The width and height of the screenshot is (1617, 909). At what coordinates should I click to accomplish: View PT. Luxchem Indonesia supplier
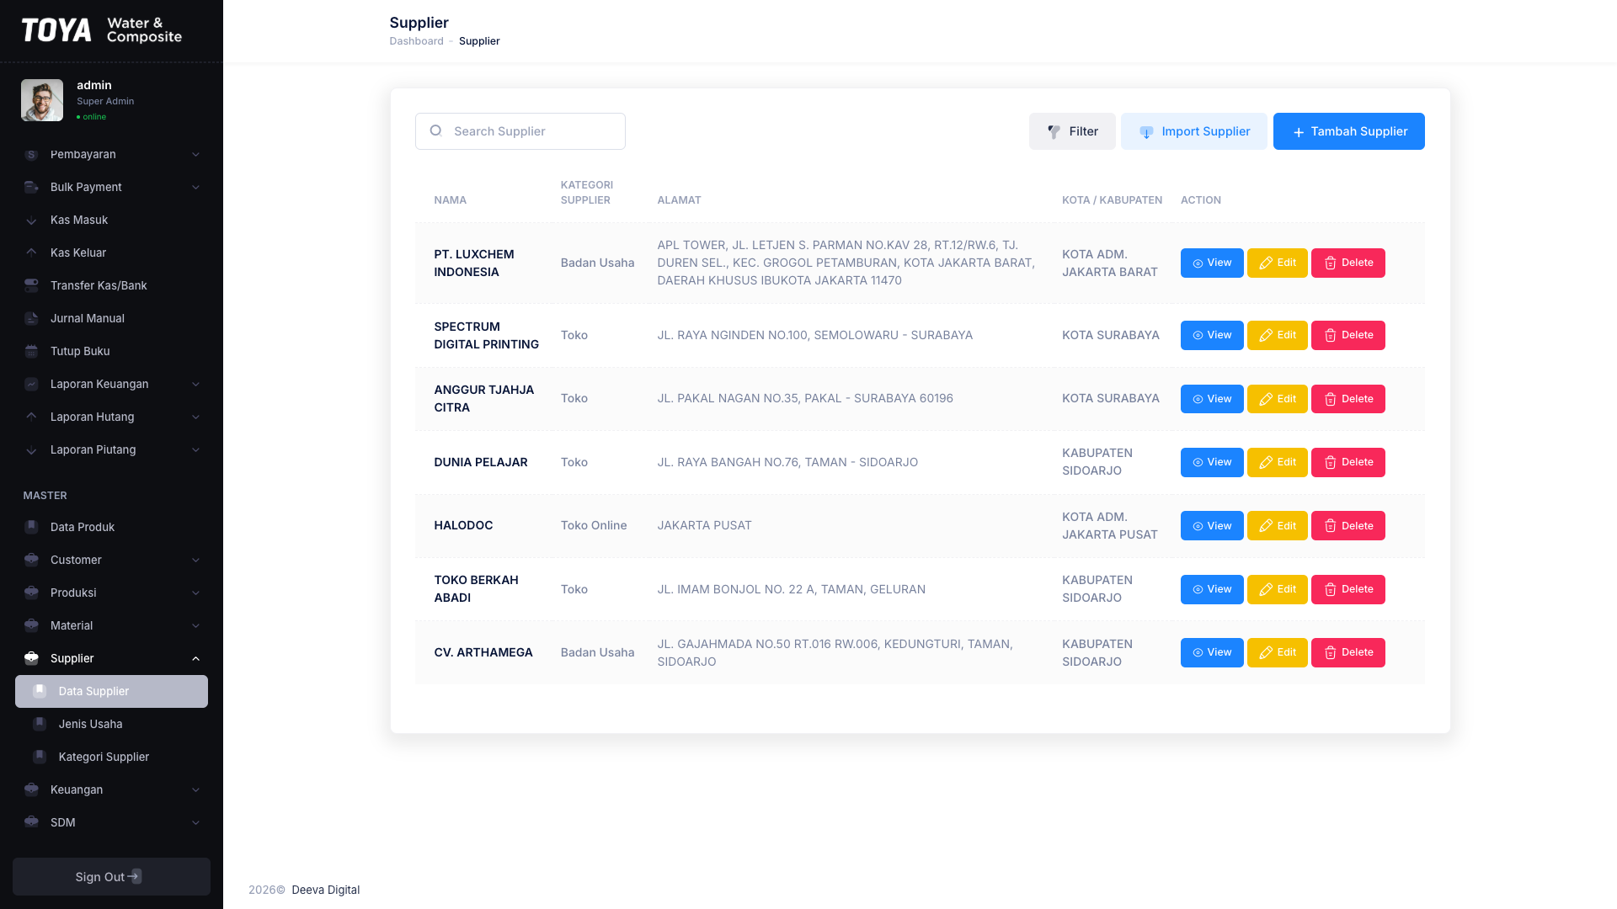click(1211, 263)
